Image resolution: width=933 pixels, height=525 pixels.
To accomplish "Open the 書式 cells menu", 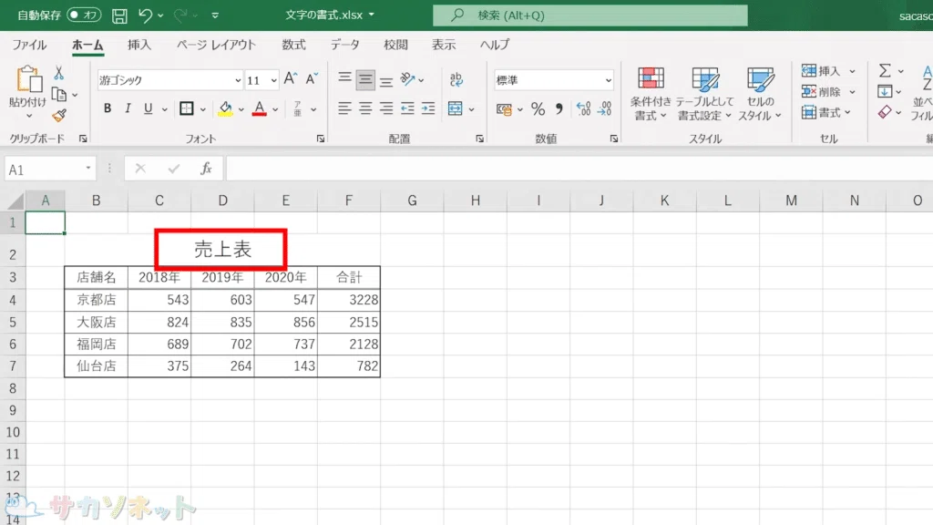I will pos(825,112).
